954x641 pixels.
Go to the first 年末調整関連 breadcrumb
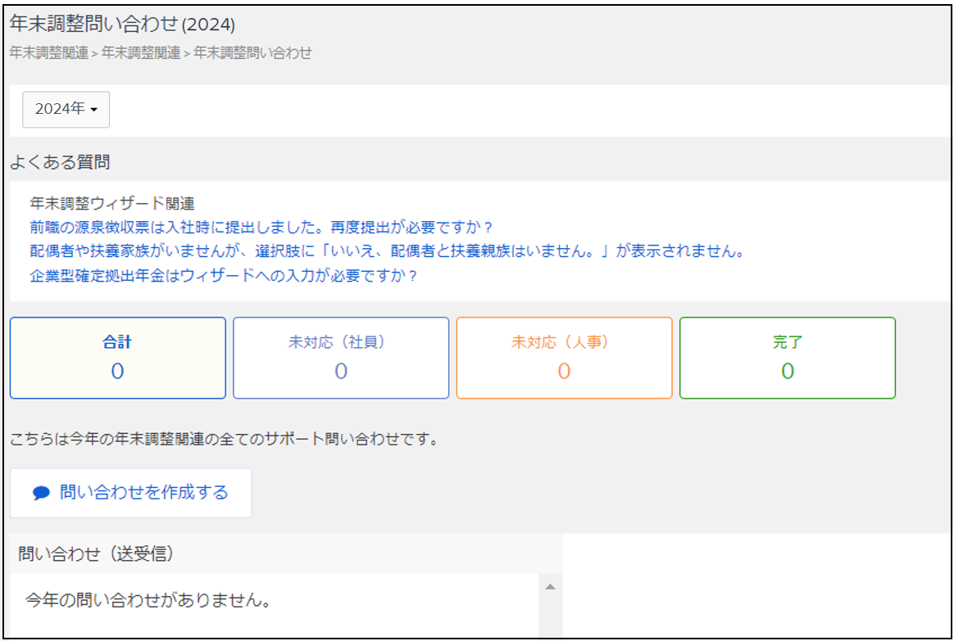point(49,53)
